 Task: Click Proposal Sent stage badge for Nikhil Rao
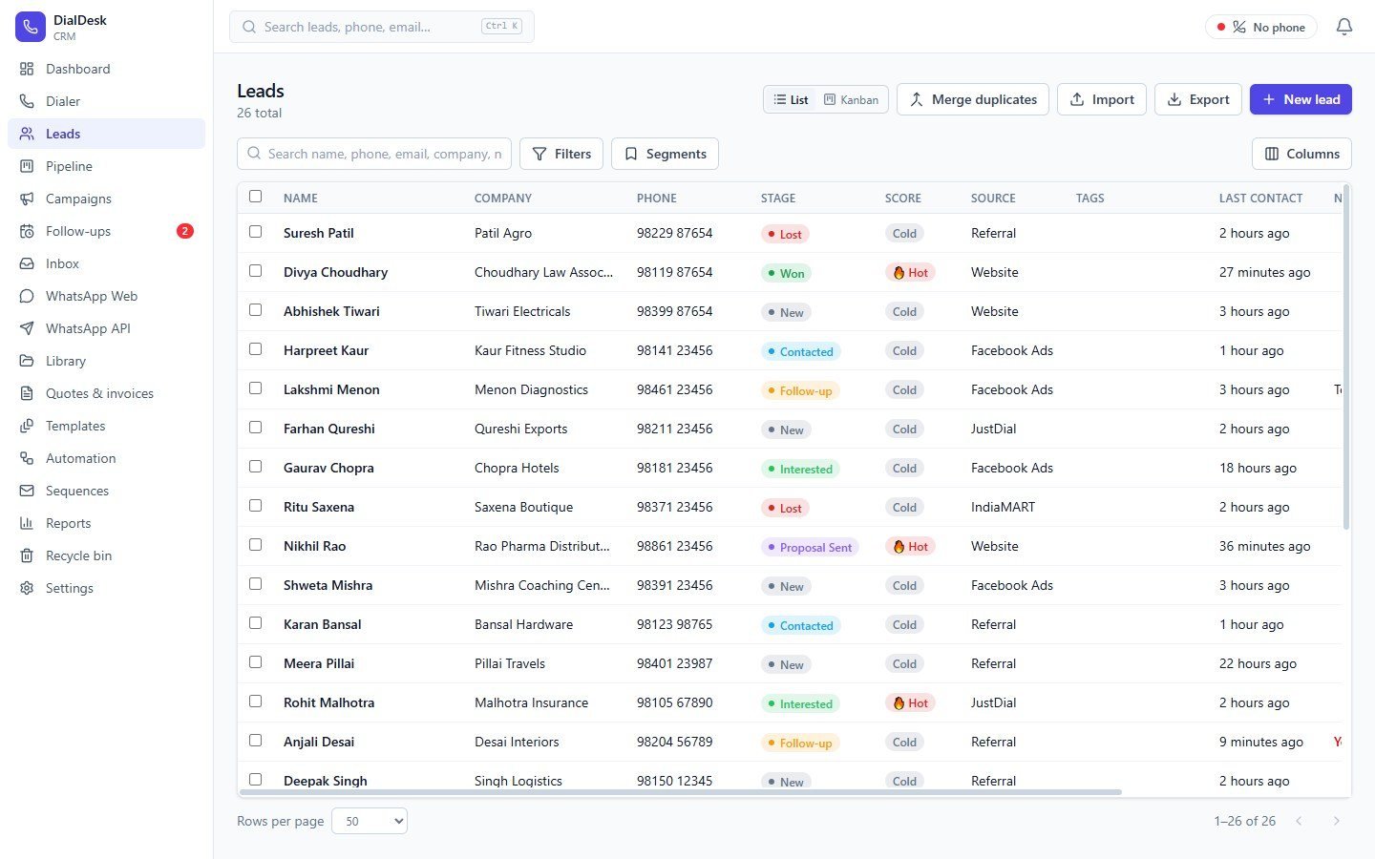coord(810,547)
